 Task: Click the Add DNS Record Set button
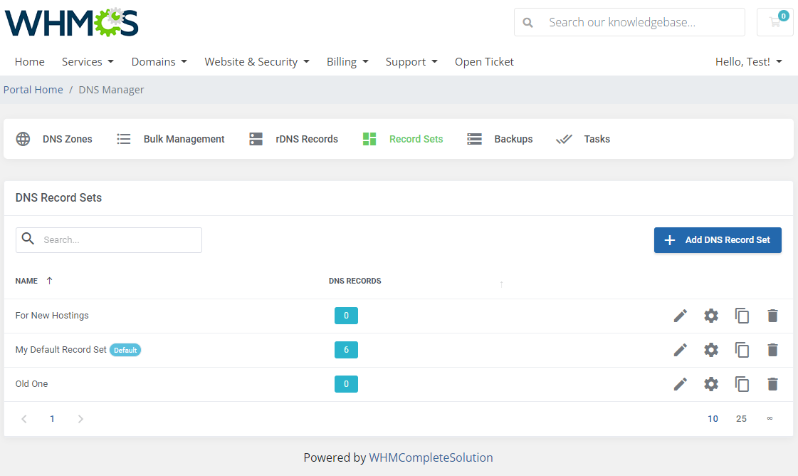(718, 240)
